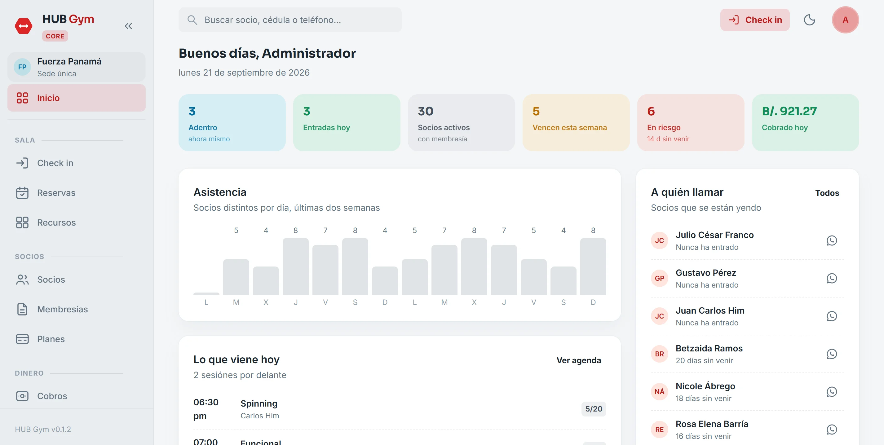Image resolution: width=884 pixels, height=445 pixels.
Task: Open the Entradas hoy stat card
Action: pos(347,123)
